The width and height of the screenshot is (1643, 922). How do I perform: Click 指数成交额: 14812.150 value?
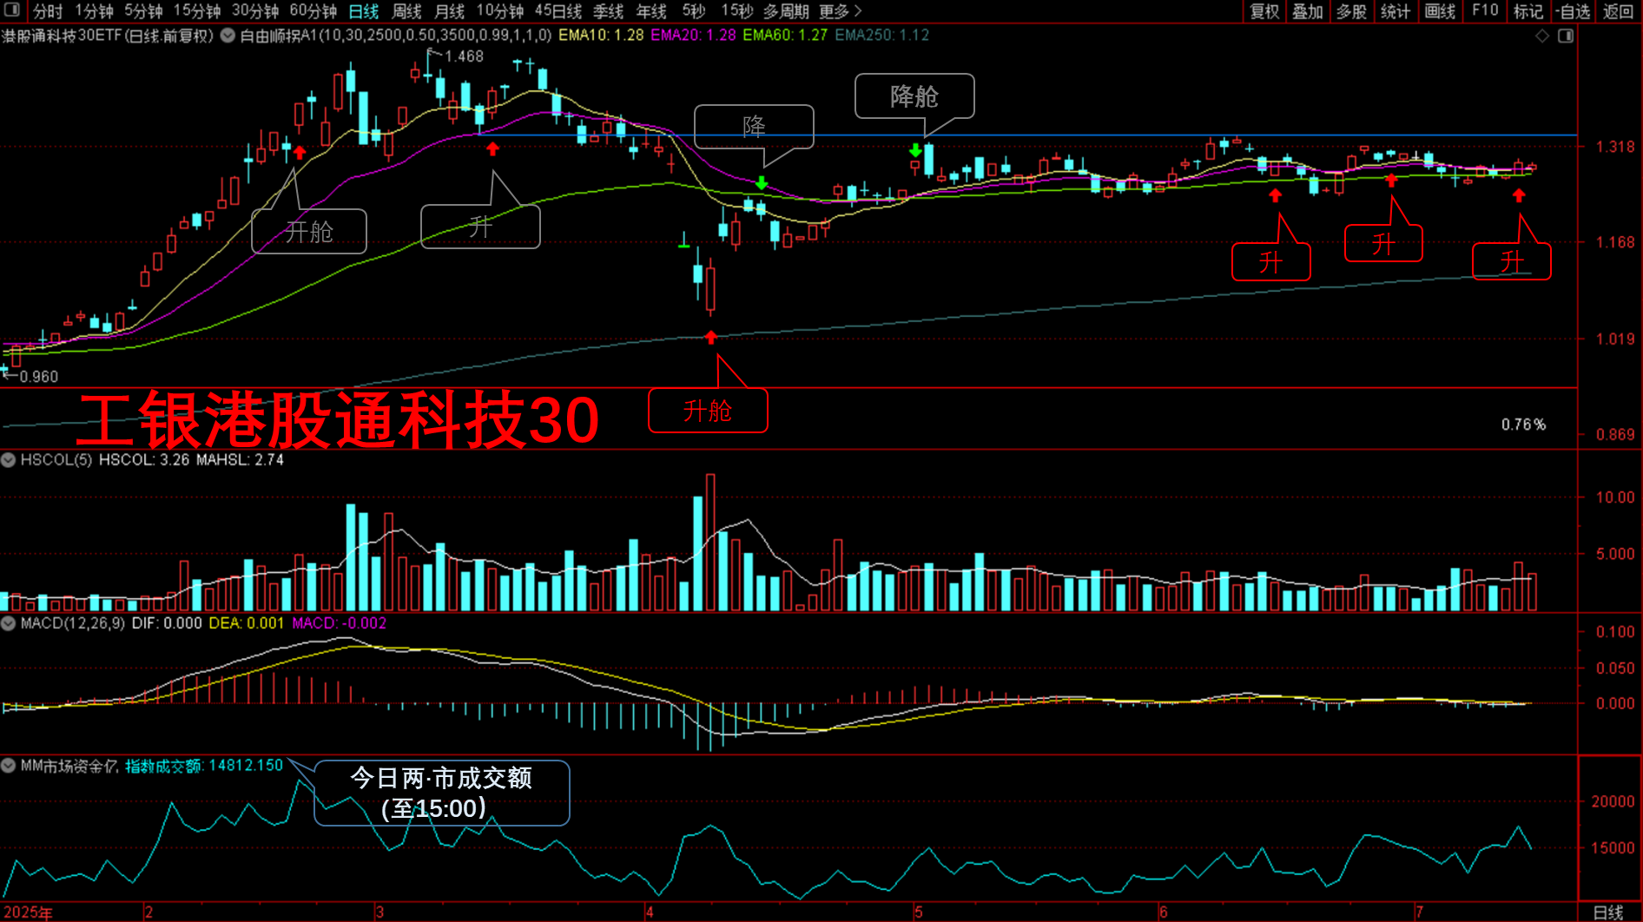[x=204, y=765]
